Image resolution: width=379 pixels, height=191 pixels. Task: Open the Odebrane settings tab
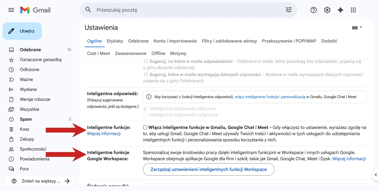click(x=138, y=41)
